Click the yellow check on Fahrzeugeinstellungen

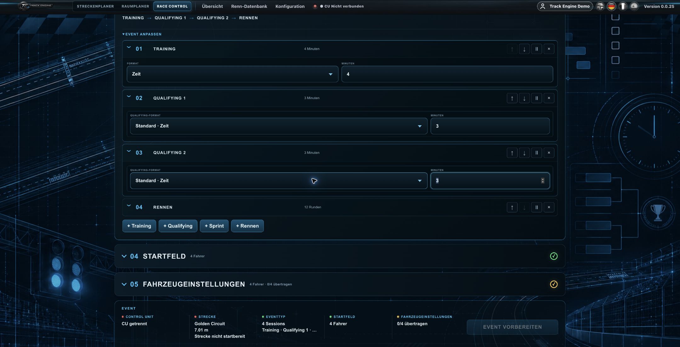pos(553,284)
